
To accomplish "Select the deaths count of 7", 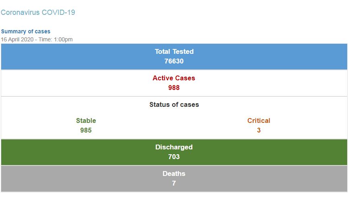I will pos(174,183).
